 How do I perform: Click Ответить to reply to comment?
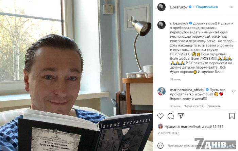(x=214, y=106)
